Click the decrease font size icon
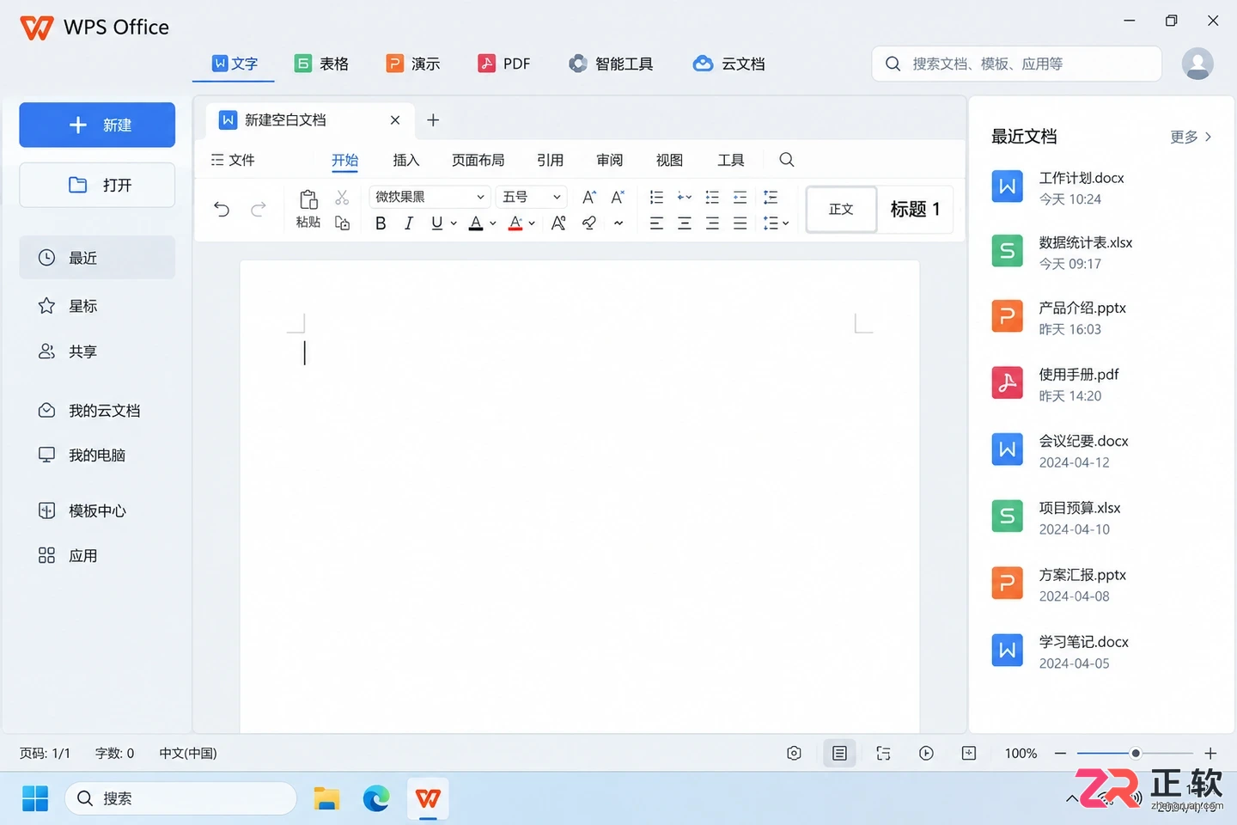 618,197
